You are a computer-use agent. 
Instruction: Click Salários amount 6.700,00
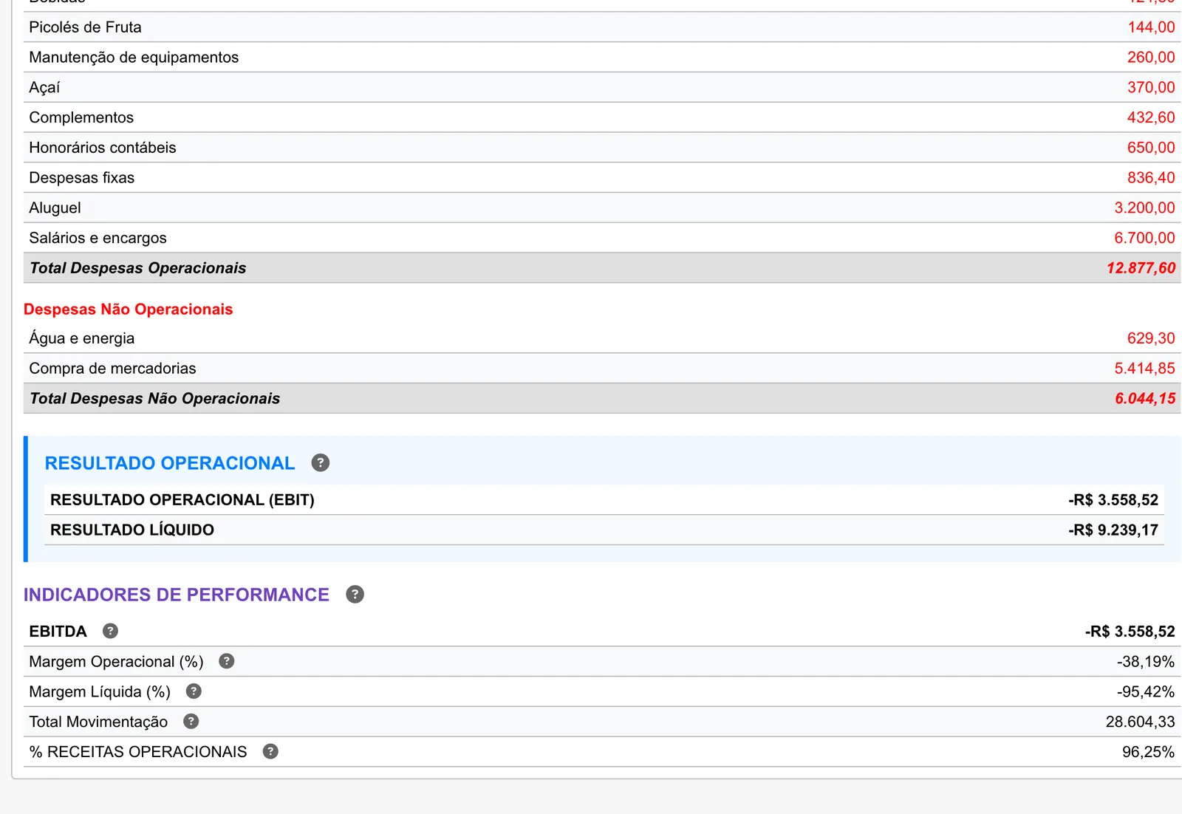click(x=1144, y=238)
